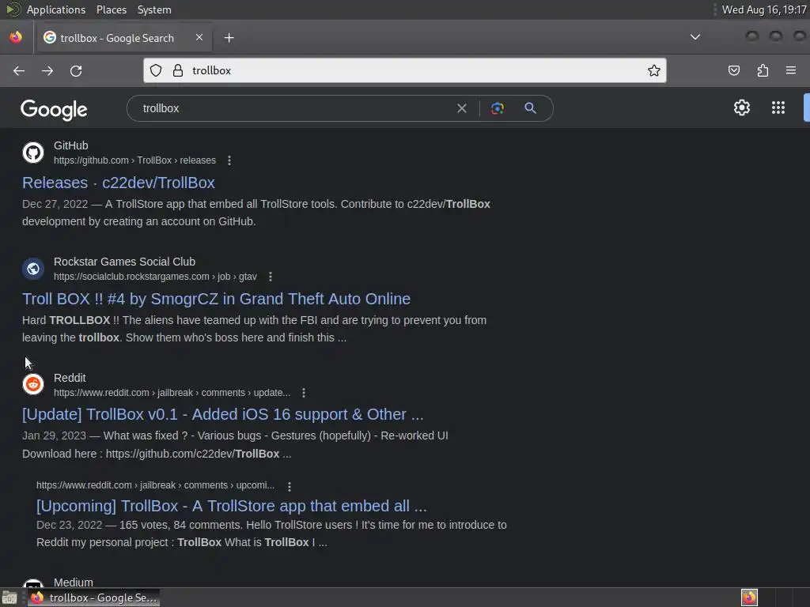The width and height of the screenshot is (810, 607).
Task: Open the Firefox View pinned icon
Action: tap(16, 37)
